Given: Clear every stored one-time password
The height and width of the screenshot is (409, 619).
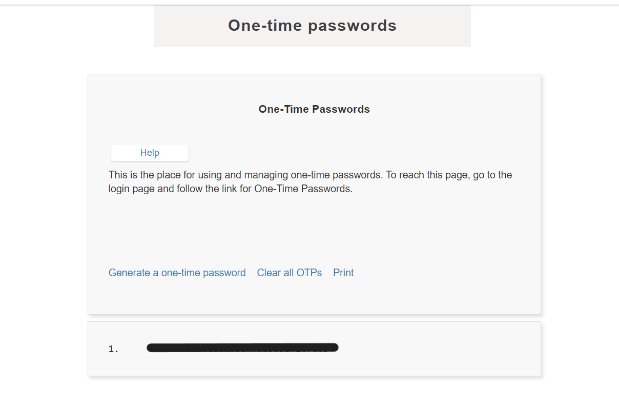Looking at the screenshot, I should [289, 273].
